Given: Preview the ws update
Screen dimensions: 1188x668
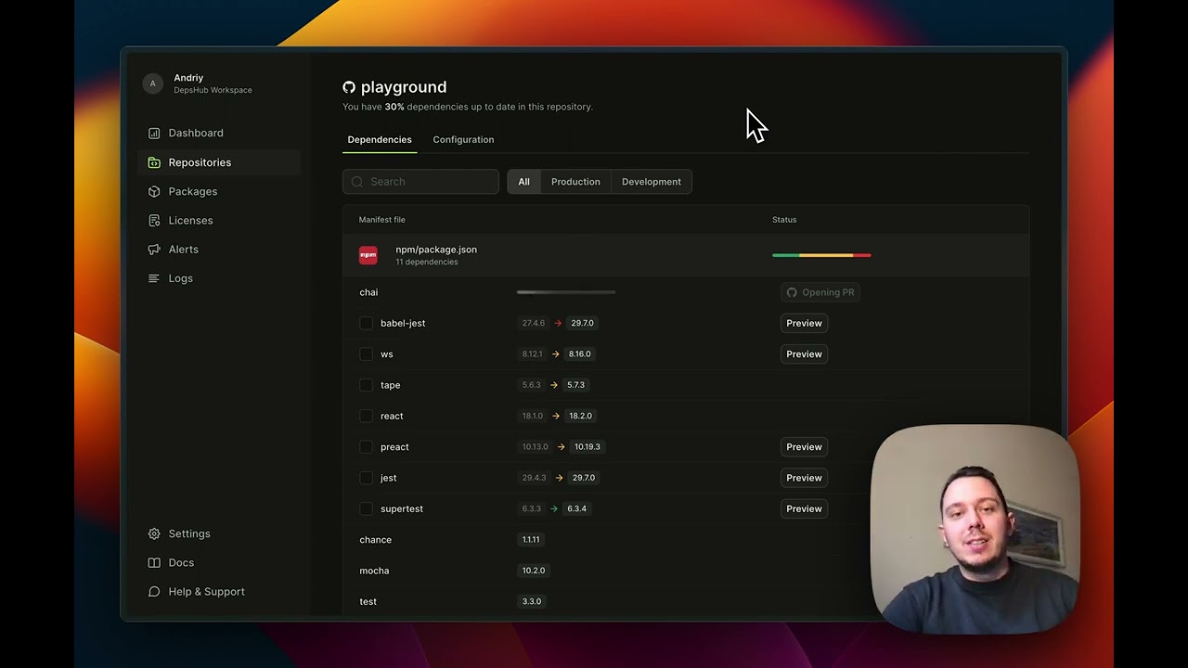Looking at the screenshot, I should click(804, 353).
